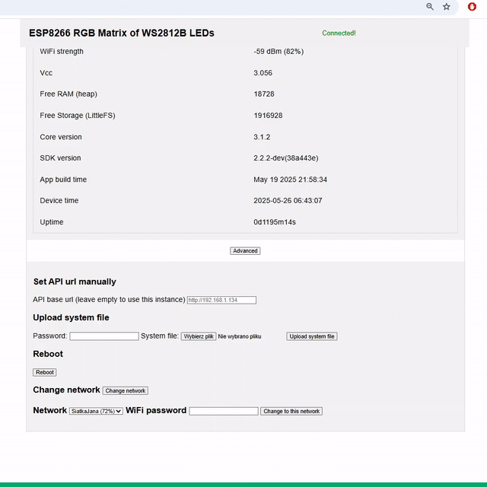Bookmark this page with the star icon
This screenshot has width=487, height=487.
(447, 7)
